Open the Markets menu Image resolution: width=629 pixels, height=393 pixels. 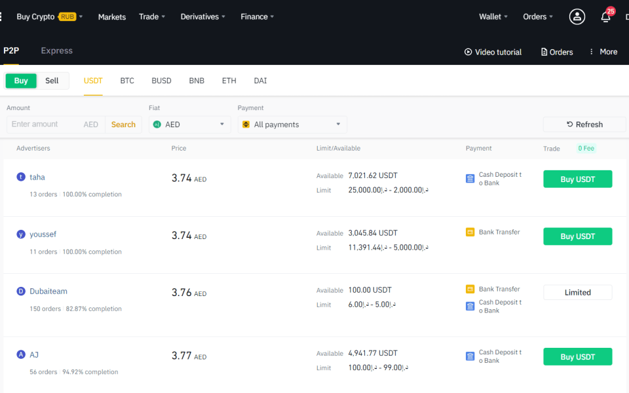(x=111, y=17)
